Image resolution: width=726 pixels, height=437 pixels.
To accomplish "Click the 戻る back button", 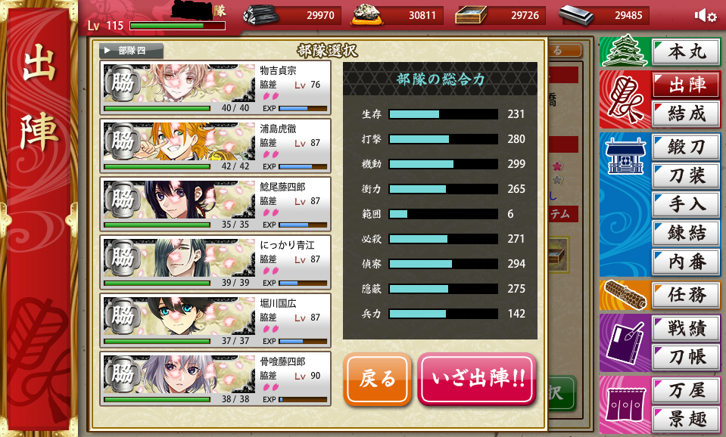I will point(377,380).
